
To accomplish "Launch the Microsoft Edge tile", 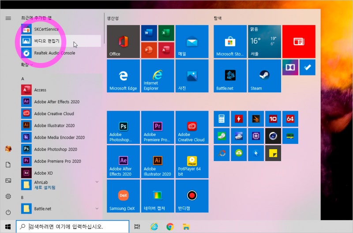I will (x=123, y=76).
